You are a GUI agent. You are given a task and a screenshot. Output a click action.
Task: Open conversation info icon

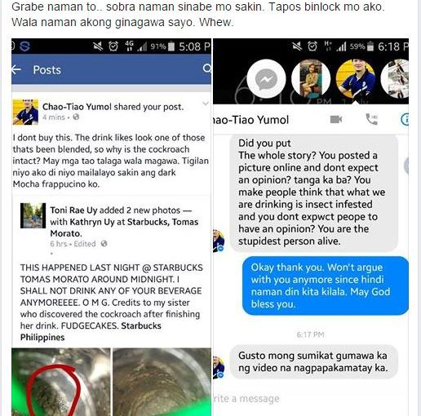tap(405, 119)
